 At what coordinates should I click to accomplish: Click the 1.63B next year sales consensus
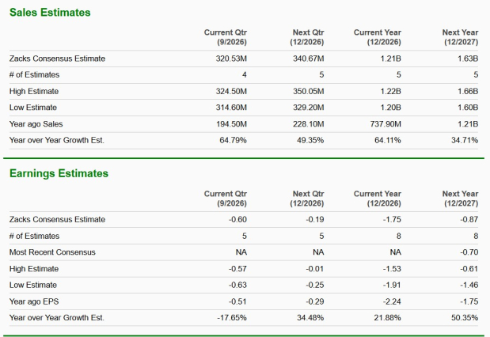468,59
